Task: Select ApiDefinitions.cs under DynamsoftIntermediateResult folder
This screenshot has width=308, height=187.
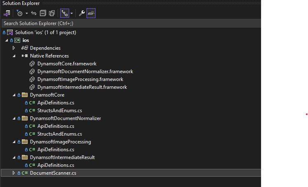Action: click(x=56, y=165)
